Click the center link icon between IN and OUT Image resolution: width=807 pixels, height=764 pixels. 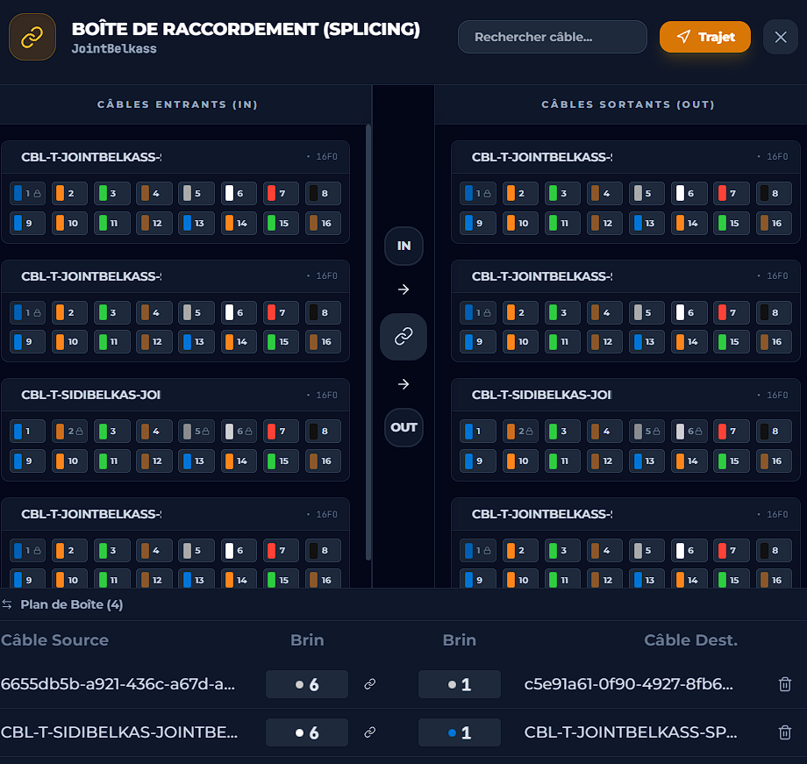tap(403, 337)
